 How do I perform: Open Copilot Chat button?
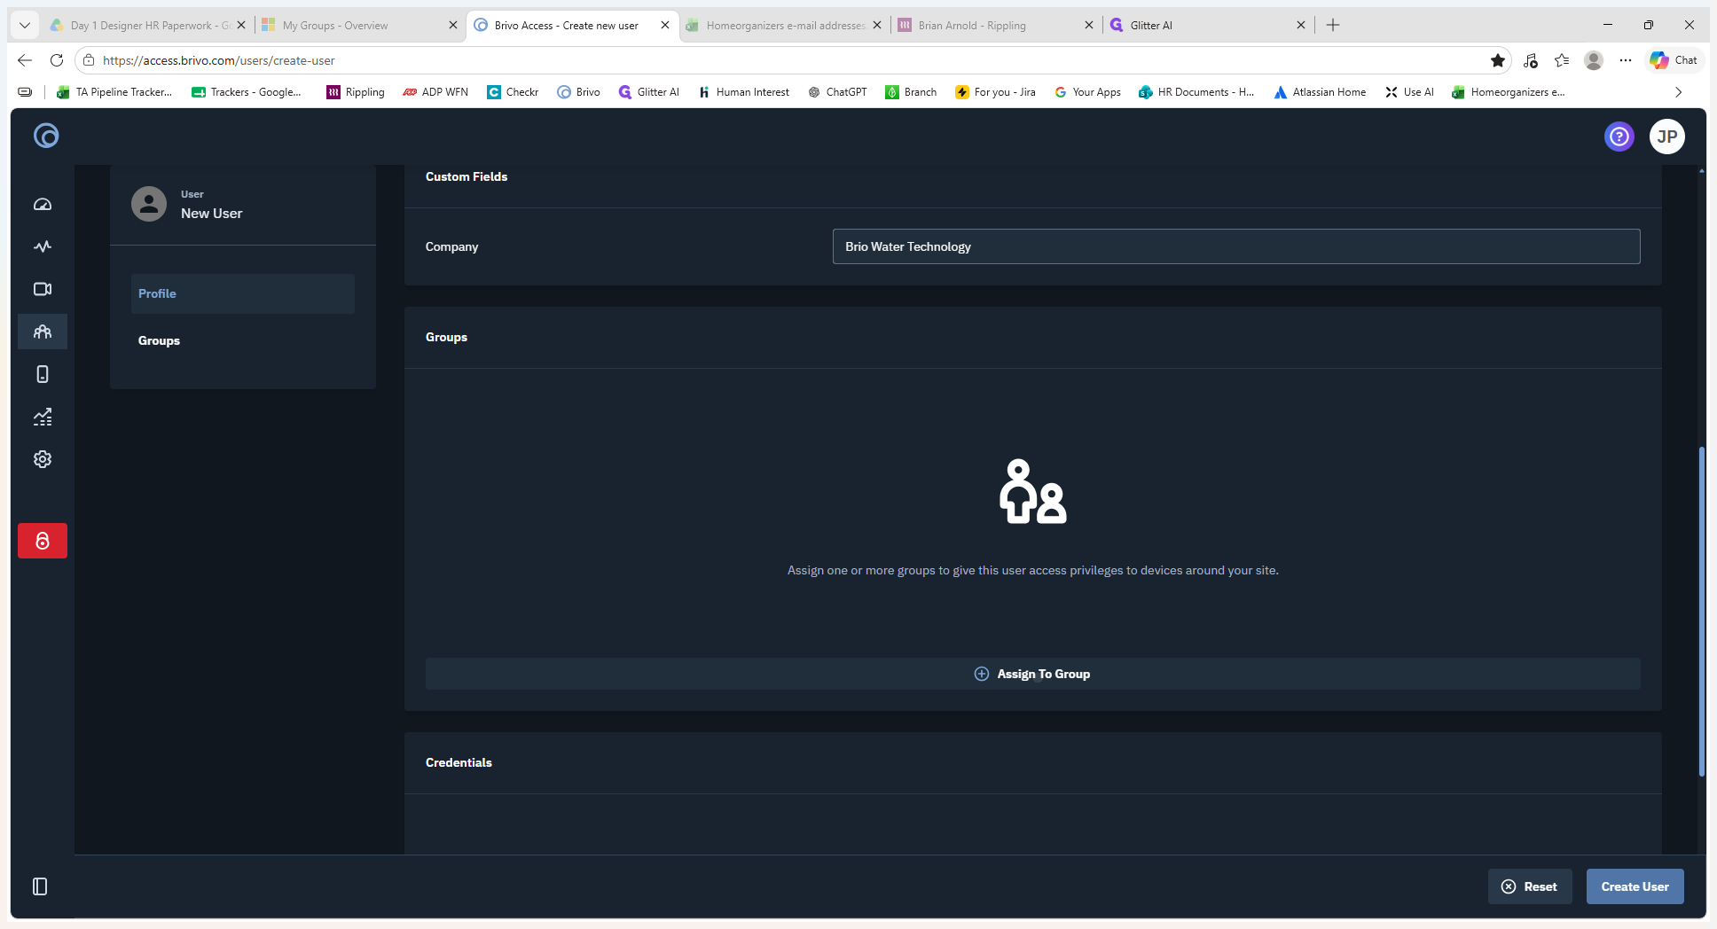(1674, 60)
